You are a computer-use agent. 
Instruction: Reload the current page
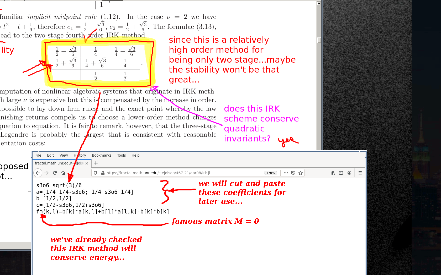[x=55, y=173]
